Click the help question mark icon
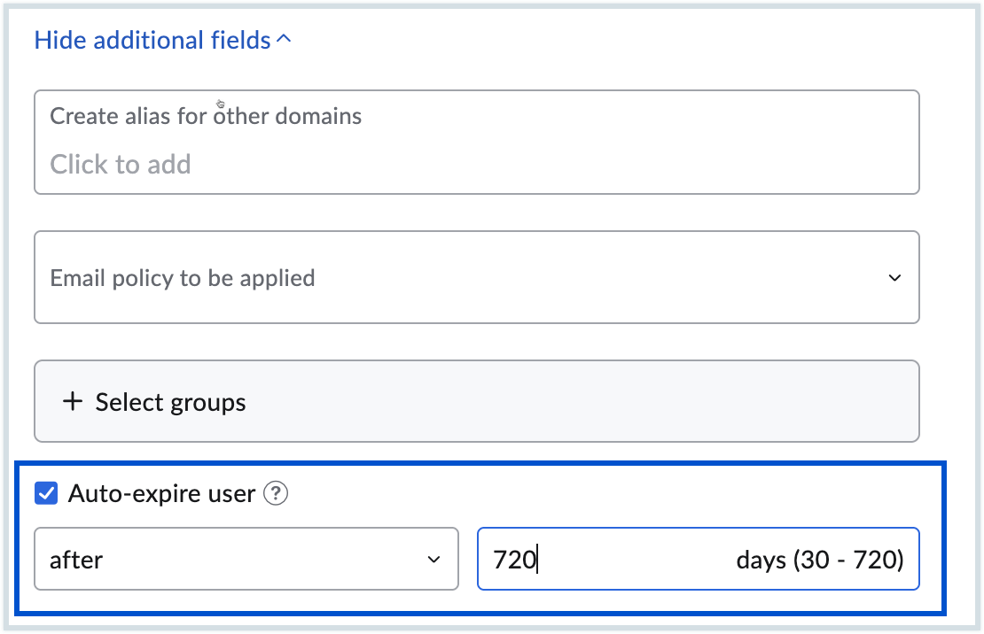 277,493
